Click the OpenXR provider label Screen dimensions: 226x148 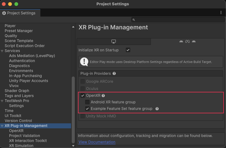tap(93, 96)
